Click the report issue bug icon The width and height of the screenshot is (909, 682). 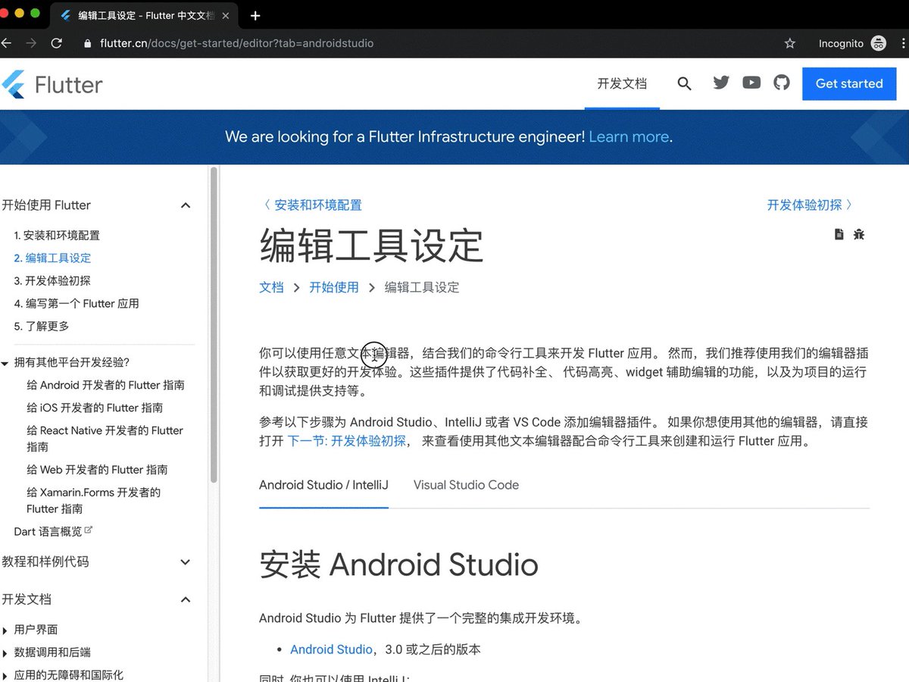pos(858,234)
